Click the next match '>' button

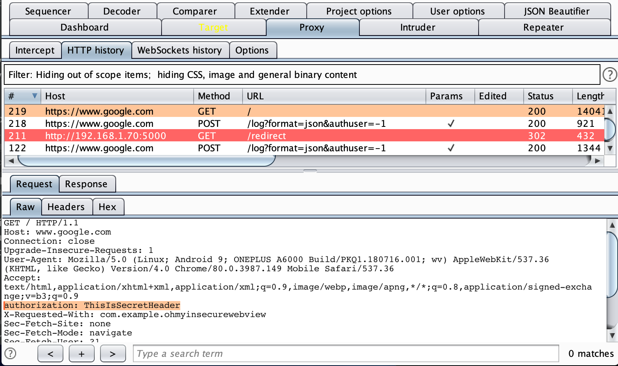point(113,353)
